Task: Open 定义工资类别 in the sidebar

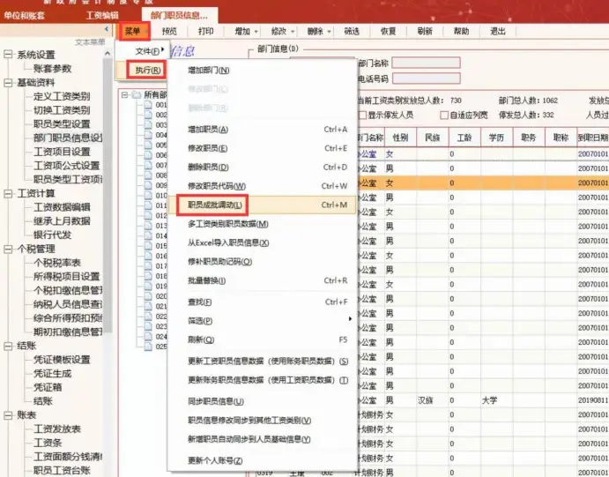Action: (62, 96)
